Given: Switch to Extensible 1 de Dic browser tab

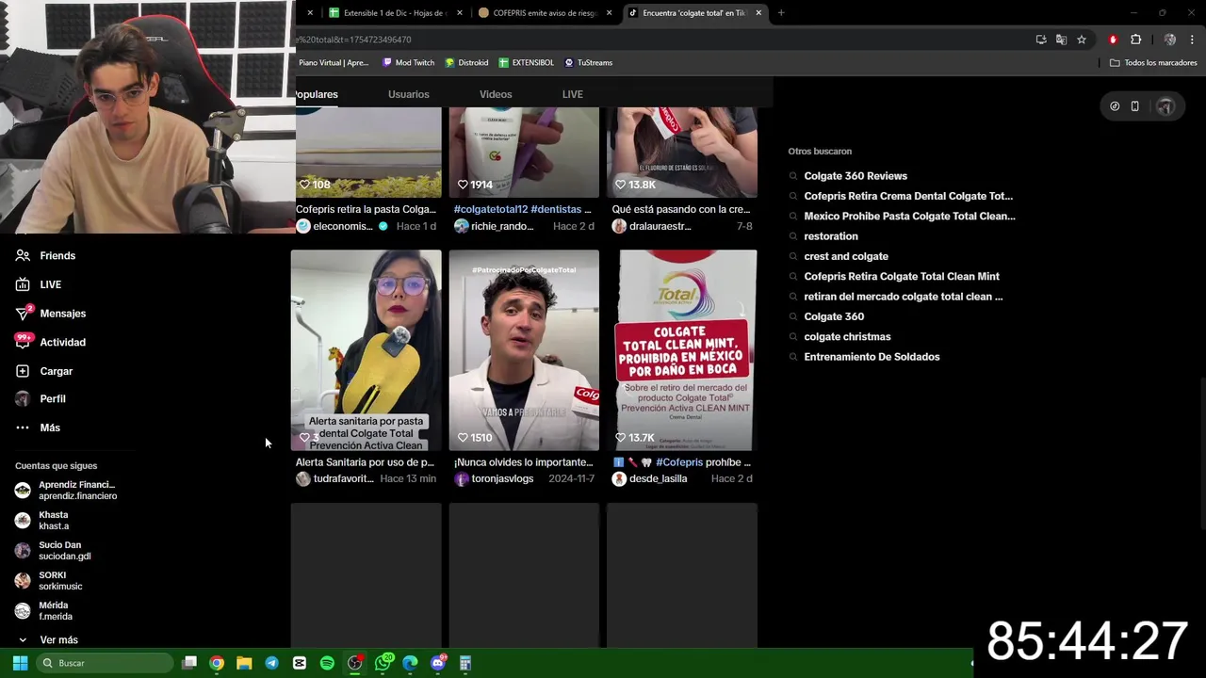Looking at the screenshot, I should [394, 13].
